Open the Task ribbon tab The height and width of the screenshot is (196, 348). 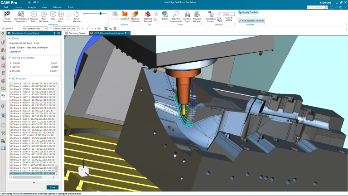click(x=6, y=7)
